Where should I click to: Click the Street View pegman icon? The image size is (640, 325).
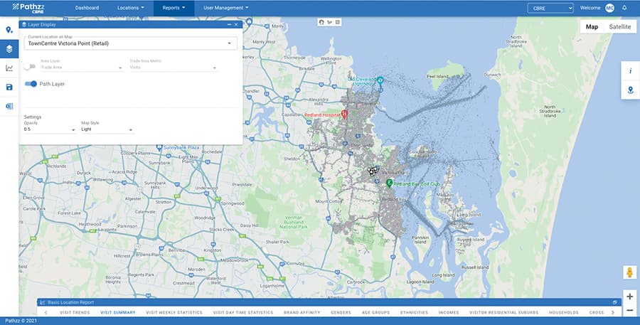point(630,272)
